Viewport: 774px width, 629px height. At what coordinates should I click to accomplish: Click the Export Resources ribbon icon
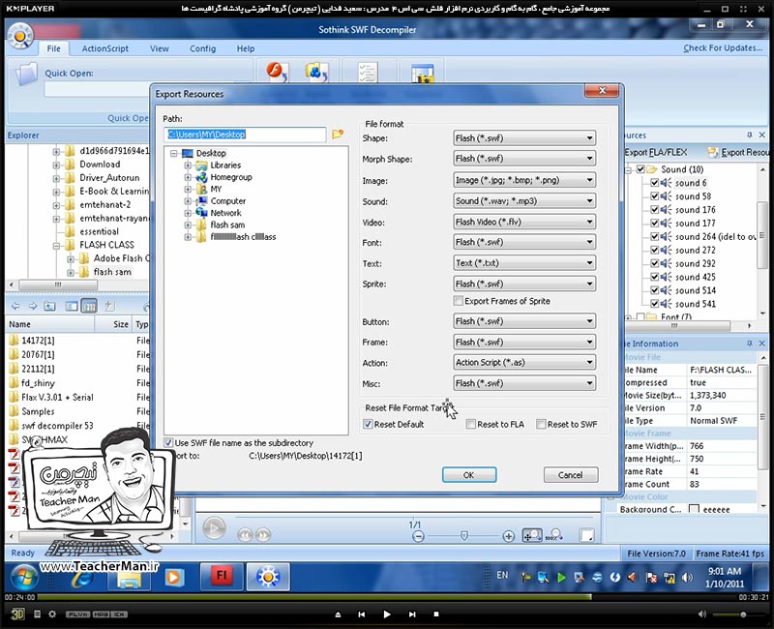316,72
